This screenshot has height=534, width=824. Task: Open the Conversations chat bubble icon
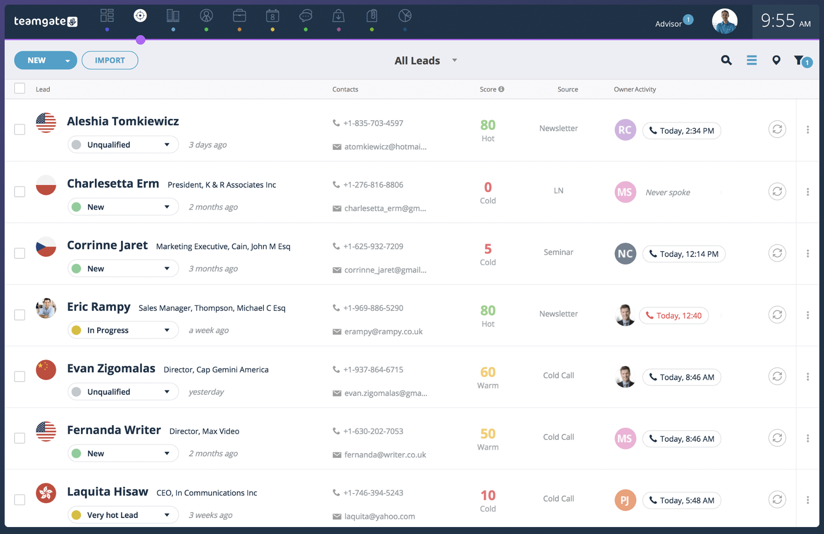tap(306, 16)
